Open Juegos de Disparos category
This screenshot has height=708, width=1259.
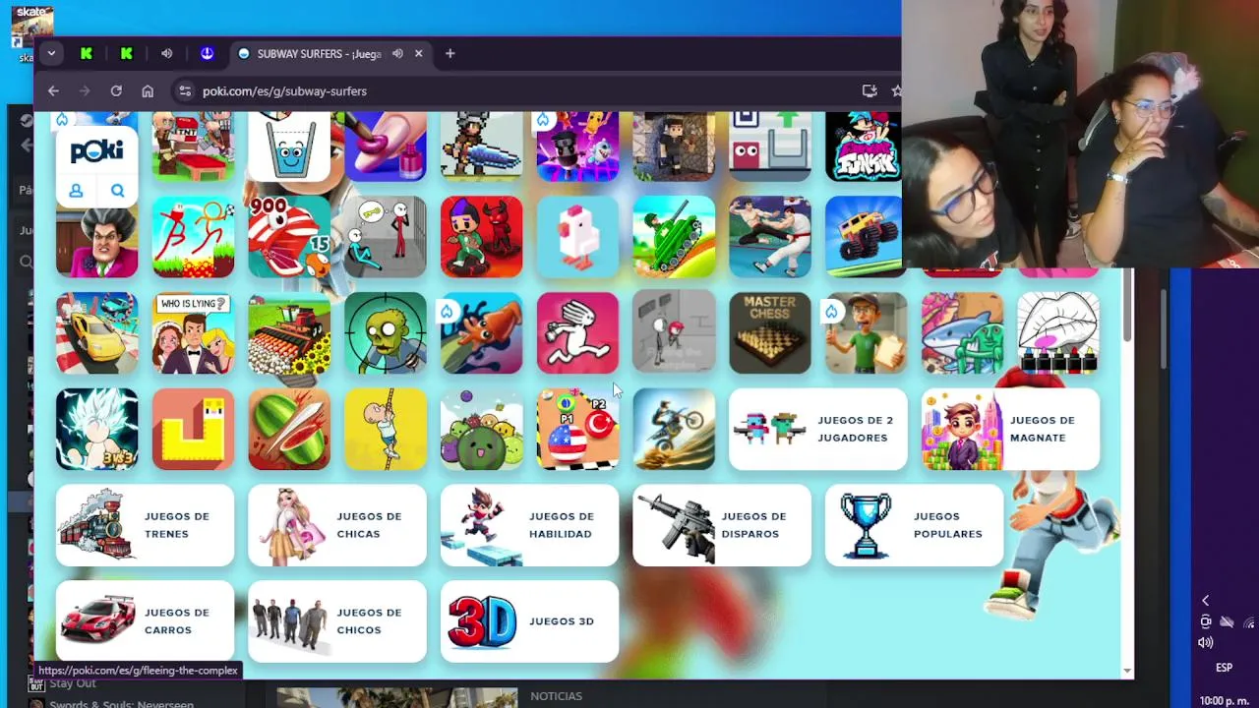pyautogui.click(x=722, y=525)
